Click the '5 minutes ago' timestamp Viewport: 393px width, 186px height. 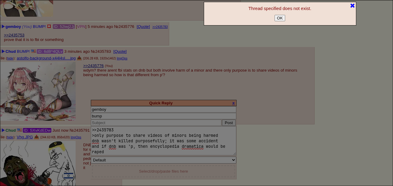coord(100,26)
